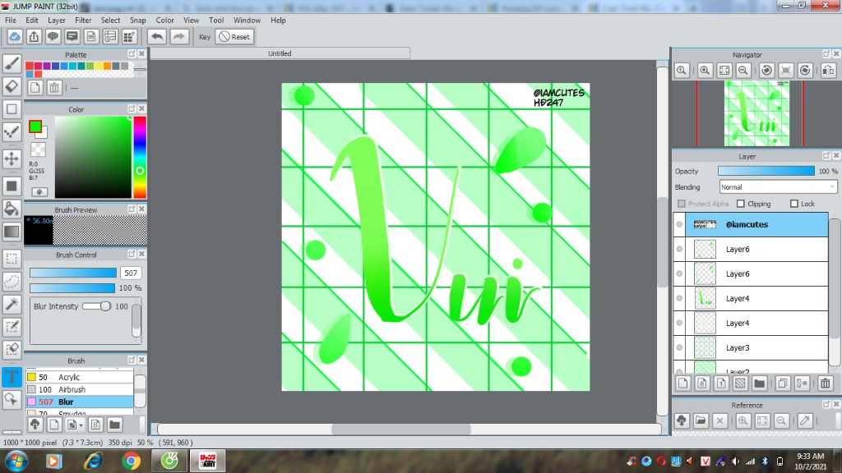Zoom in using Navigator magnifier plus

click(x=705, y=71)
